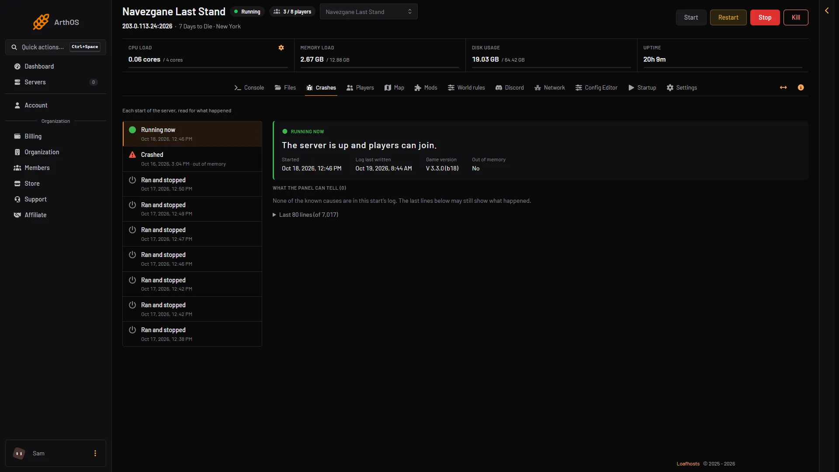Expand Last 80 lines log section
The width and height of the screenshot is (839, 472).
(305, 215)
